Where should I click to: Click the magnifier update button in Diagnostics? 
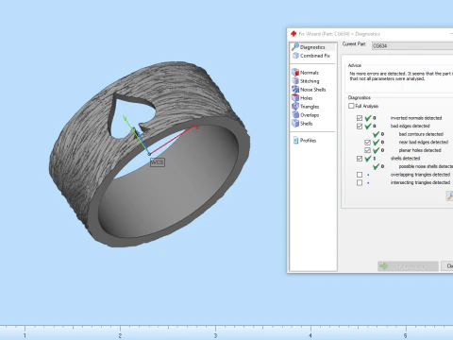click(449, 195)
